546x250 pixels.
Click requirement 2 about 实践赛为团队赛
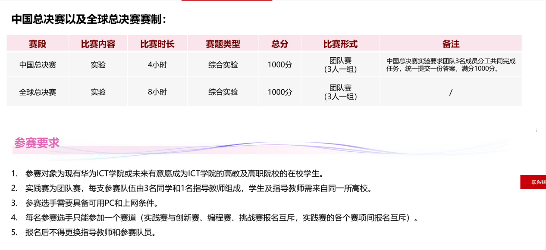point(198,188)
